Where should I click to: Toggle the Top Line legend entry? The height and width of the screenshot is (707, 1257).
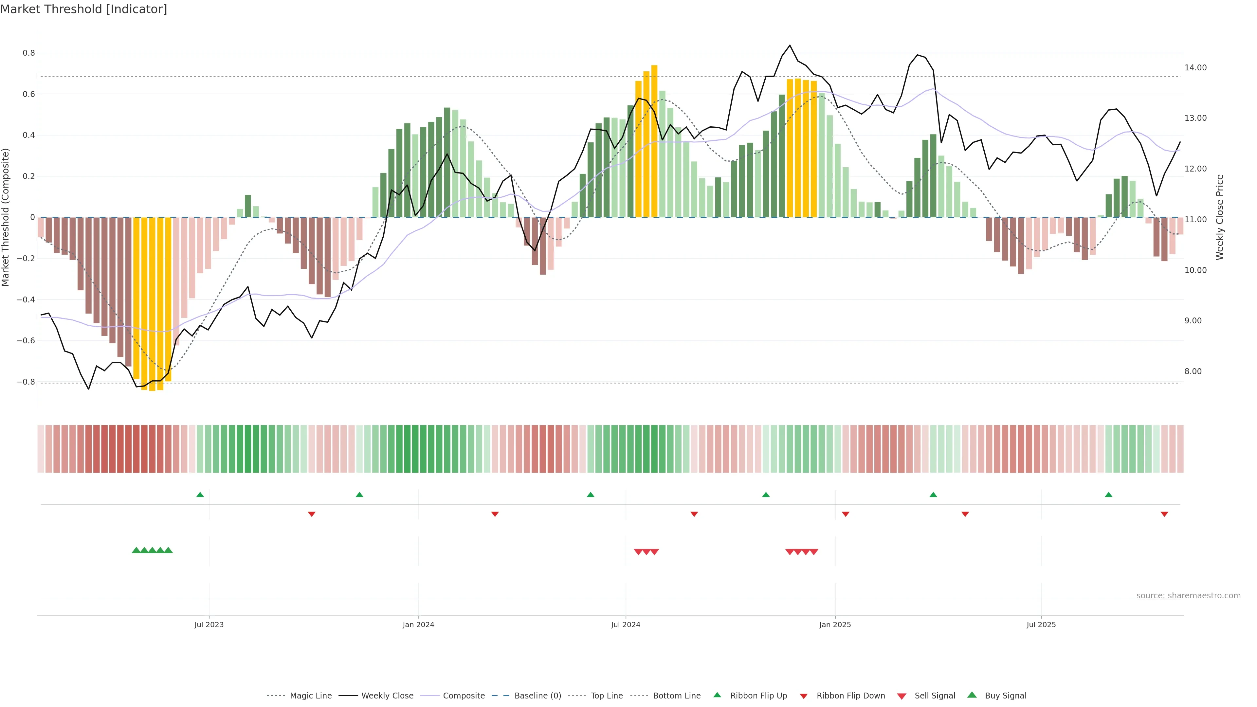coord(607,696)
